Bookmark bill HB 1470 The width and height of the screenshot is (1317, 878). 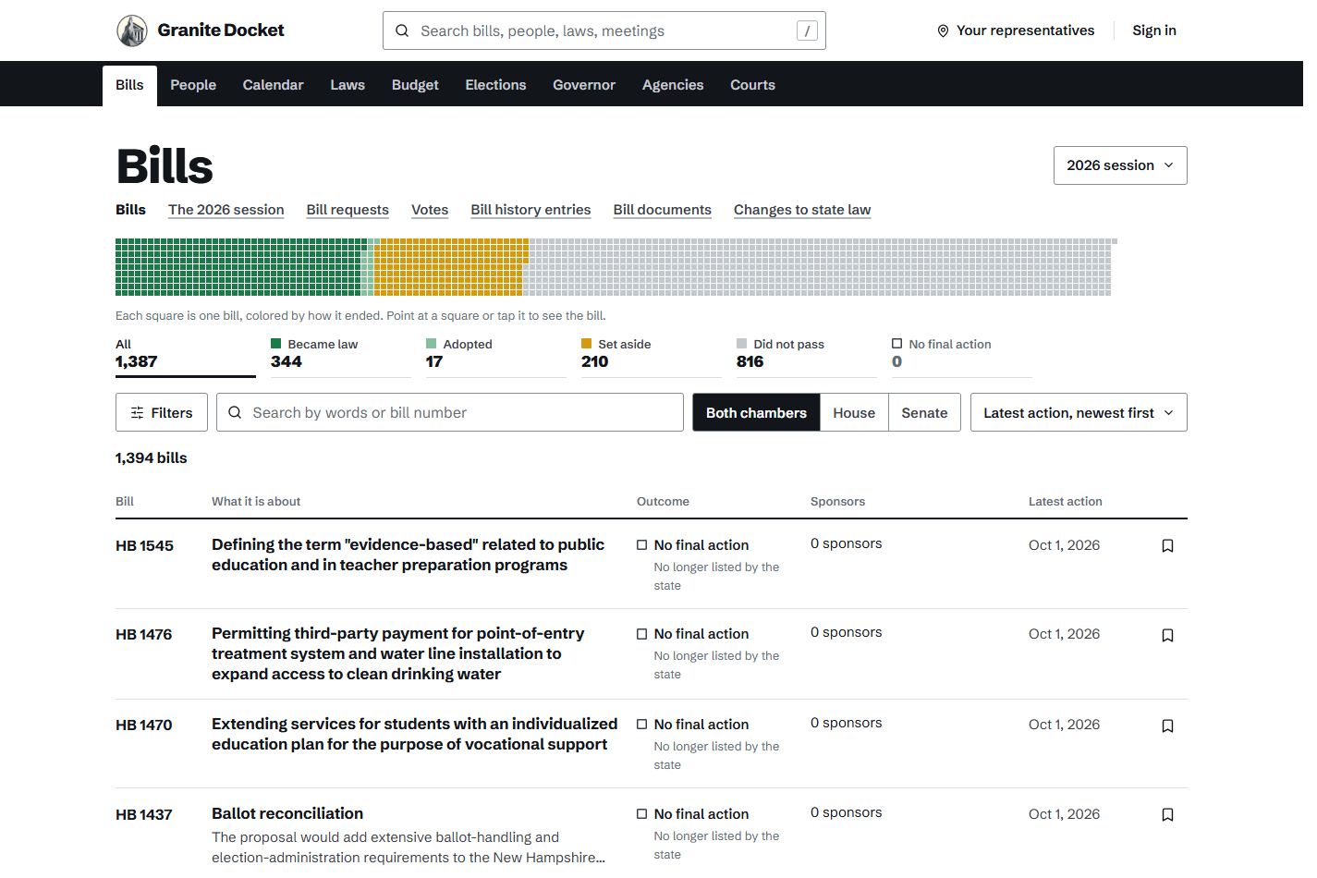1167,726
